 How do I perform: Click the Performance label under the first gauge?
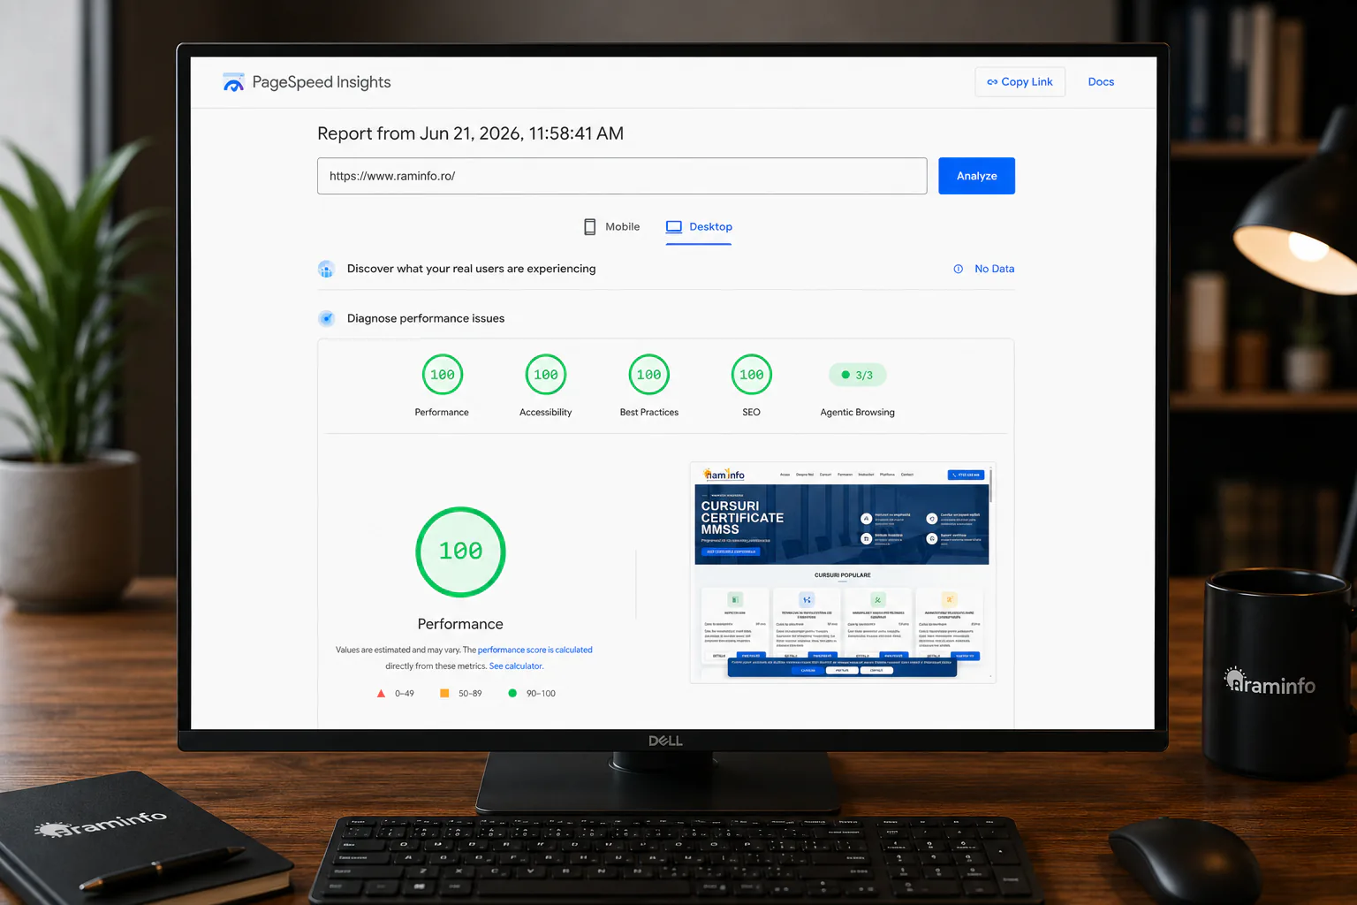pyautogui.click(x=442, y=412)
